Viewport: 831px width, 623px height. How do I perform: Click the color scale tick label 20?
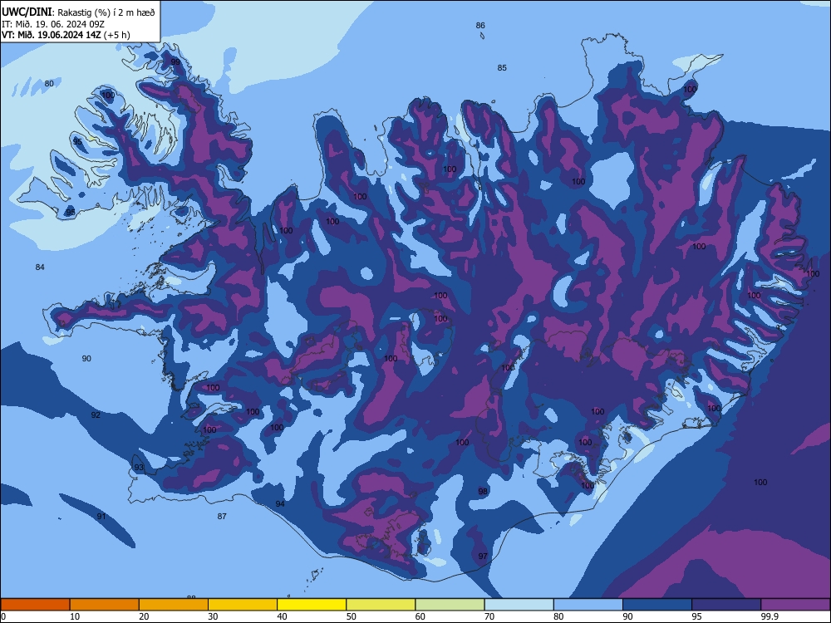[144, 616]
